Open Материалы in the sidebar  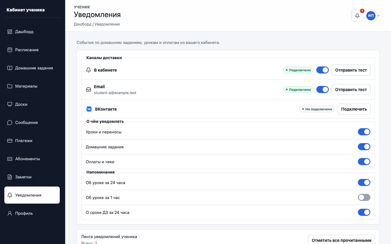point(32,86)
